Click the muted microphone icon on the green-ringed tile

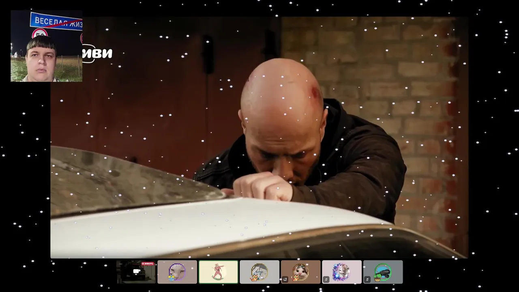point(367,279)
